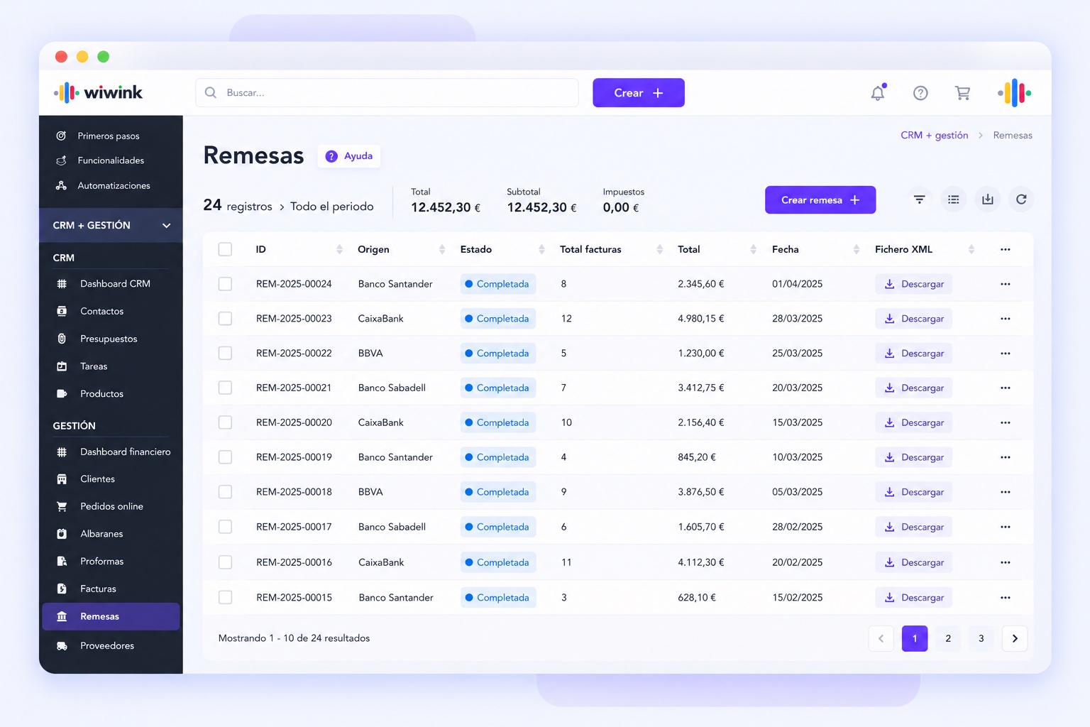This screenshot has width=1090, height=727.
Task: Switch the list view icon
Action: tap(954, 199)
